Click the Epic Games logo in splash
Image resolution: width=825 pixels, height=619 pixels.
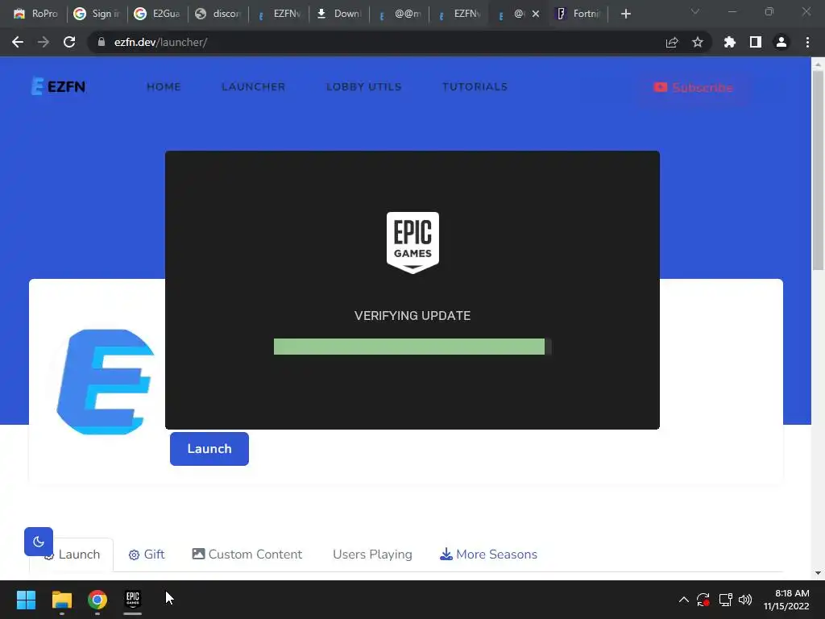[412, 243]
